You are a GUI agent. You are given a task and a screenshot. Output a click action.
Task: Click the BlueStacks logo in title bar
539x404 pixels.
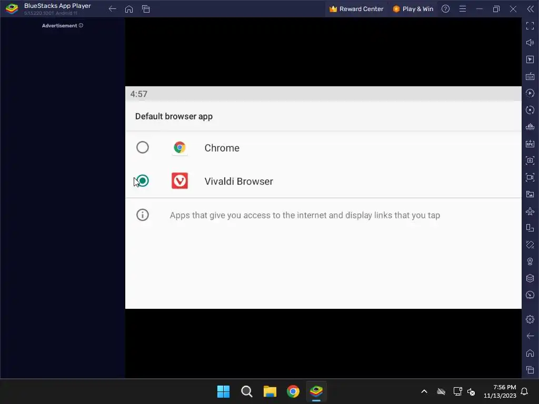coord(12,9)
